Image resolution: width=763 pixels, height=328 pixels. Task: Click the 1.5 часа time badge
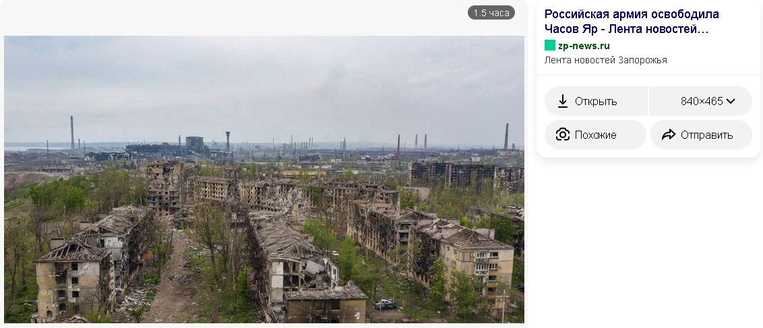[x=491, y=13]
